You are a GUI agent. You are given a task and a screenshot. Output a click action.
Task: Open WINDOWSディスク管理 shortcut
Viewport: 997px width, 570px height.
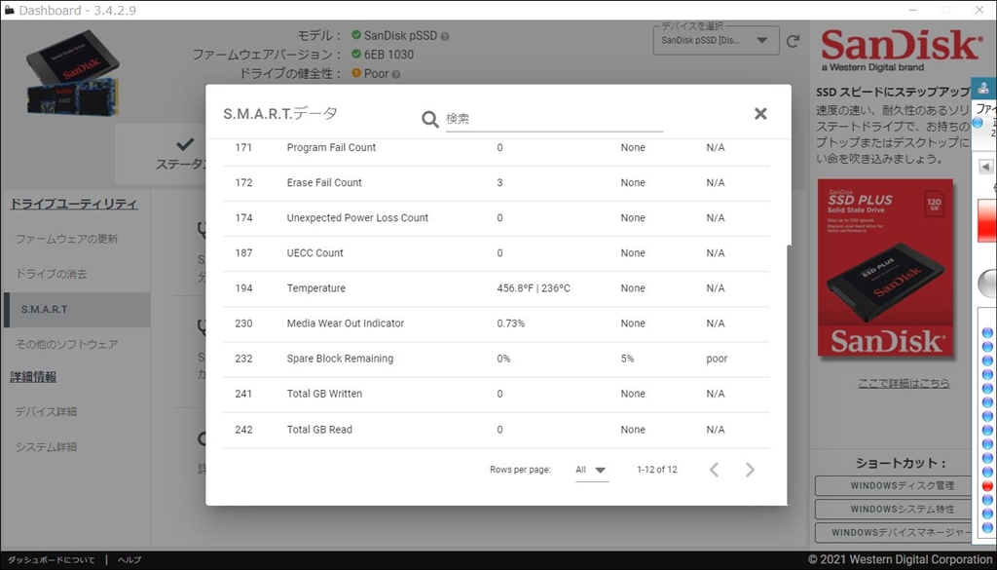point(894,485)
